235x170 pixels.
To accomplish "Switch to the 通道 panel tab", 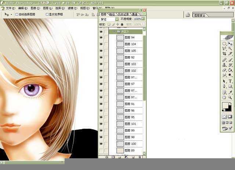I will (135, 14).
